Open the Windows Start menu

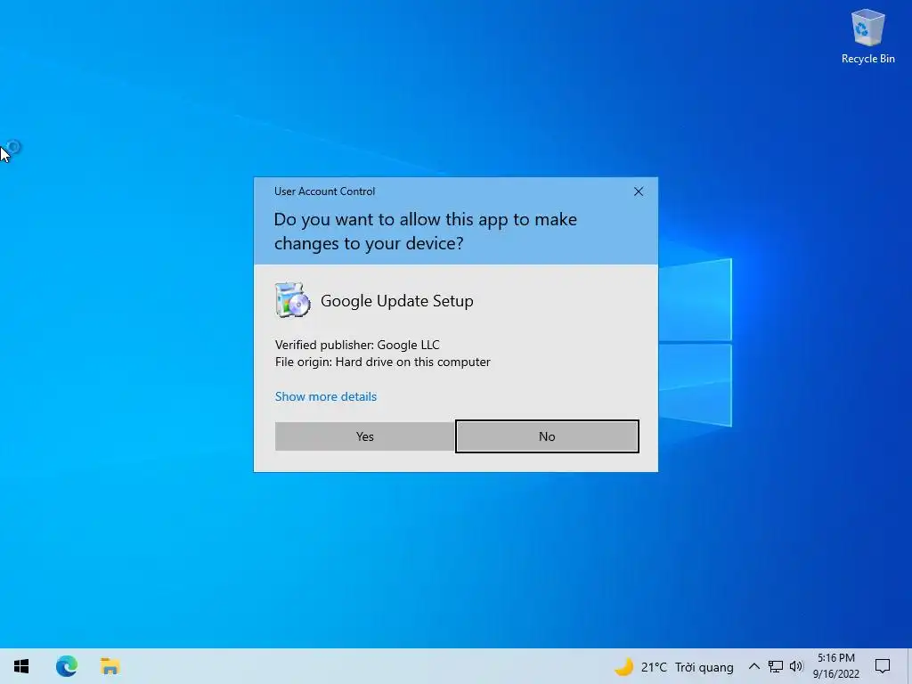21,666
